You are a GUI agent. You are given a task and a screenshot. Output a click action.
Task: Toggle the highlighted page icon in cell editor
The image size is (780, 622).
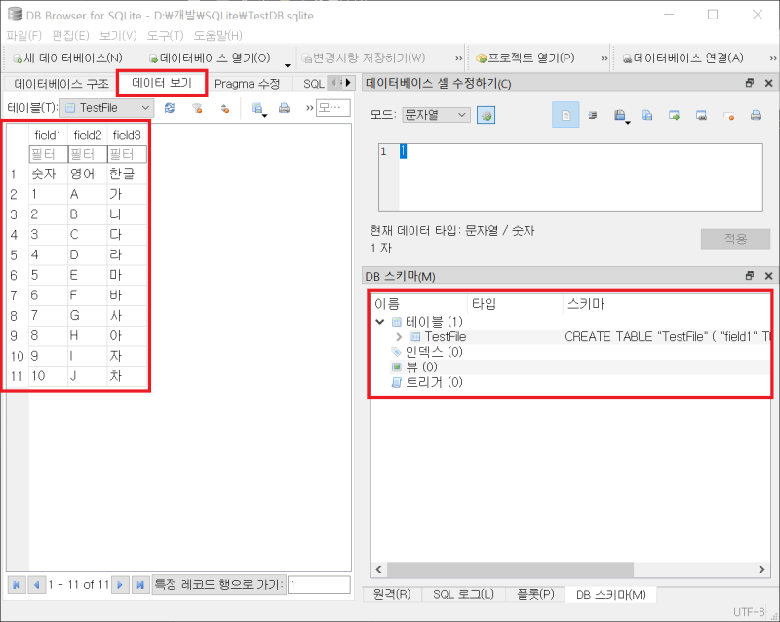coord(565,115)
